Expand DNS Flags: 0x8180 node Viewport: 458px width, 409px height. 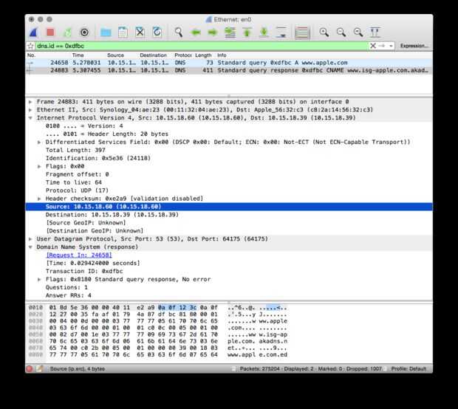pos(39,280)
